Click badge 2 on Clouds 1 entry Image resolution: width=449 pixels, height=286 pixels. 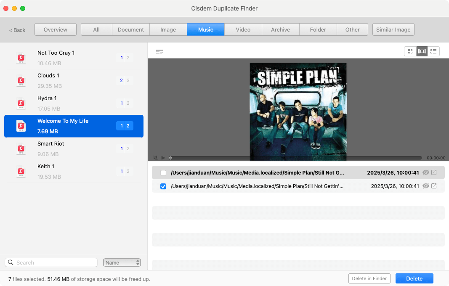click(x=121, y=80)
